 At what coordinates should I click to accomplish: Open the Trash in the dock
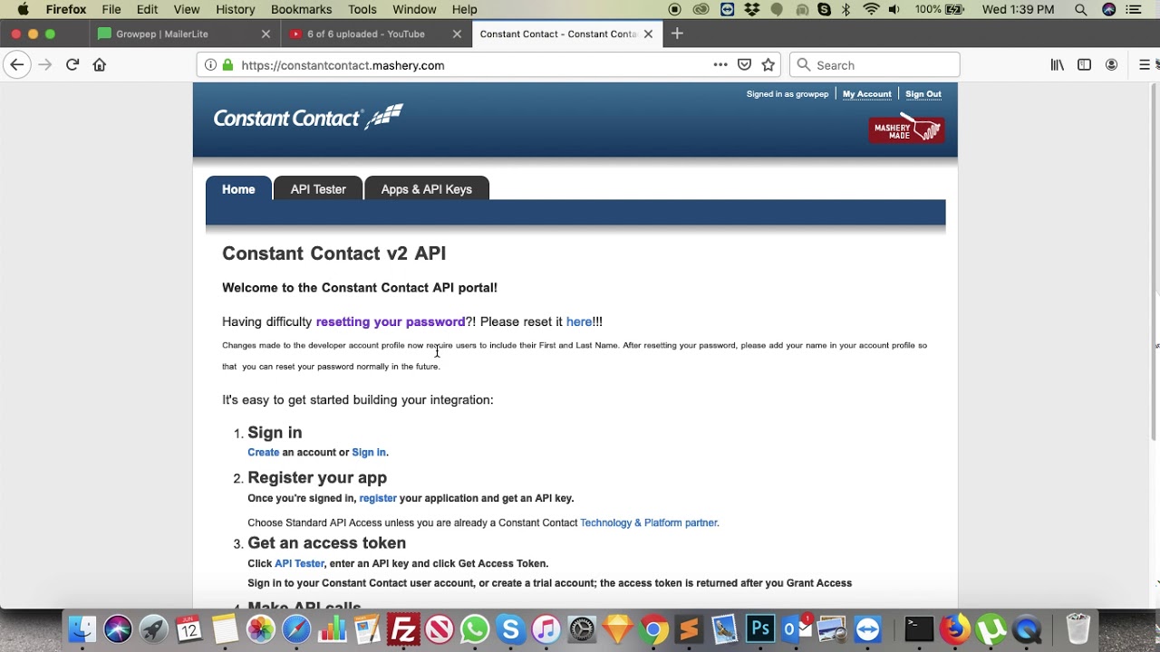pos(1078,629)
